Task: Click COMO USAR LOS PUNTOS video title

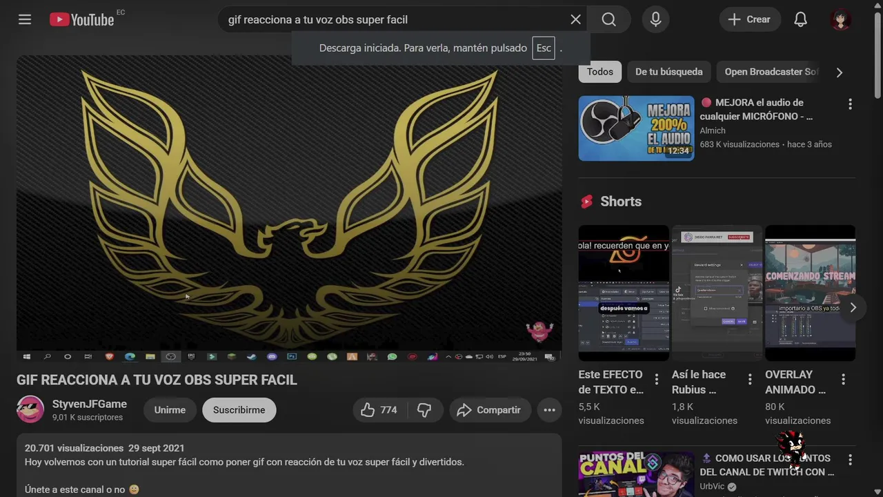Action: [767, 465]
